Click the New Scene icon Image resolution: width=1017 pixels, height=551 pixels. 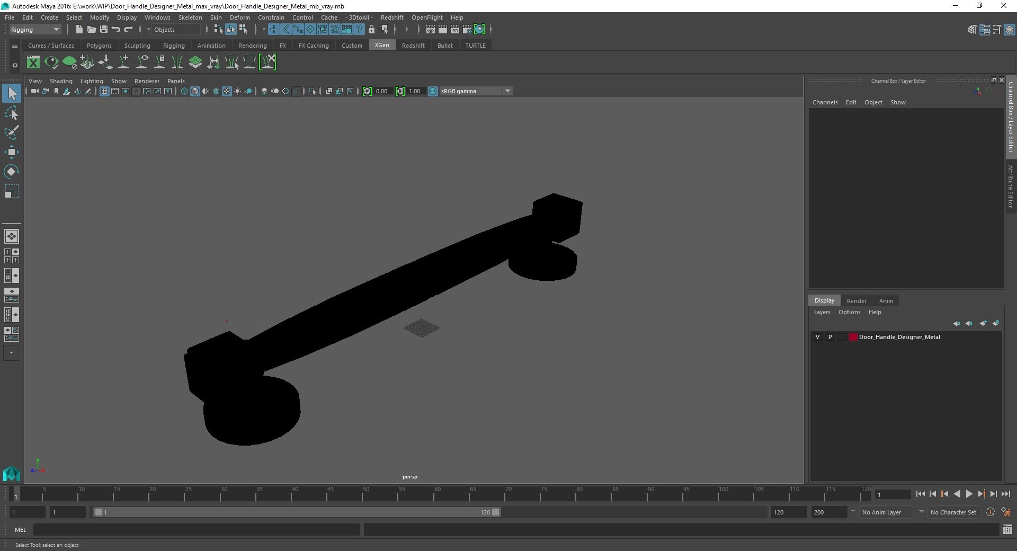79,30
